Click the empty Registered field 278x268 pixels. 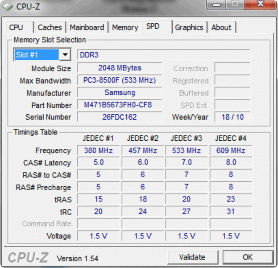pos(232,80)
